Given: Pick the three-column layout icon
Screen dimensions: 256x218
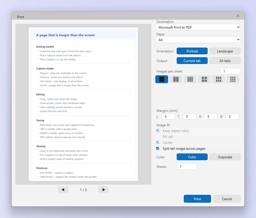Looking at the screenshot, I should [190, 79].
